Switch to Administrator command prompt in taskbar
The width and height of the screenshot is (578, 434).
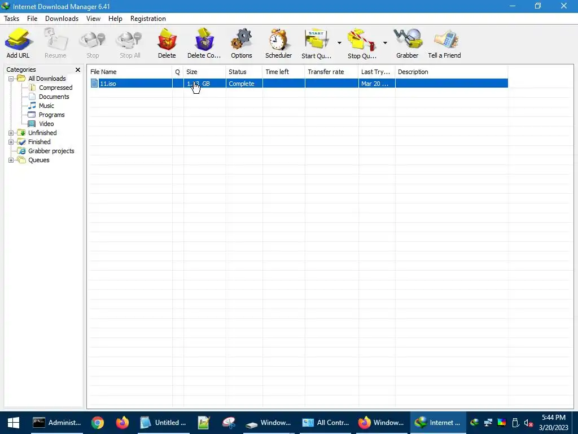coord(57,423)
